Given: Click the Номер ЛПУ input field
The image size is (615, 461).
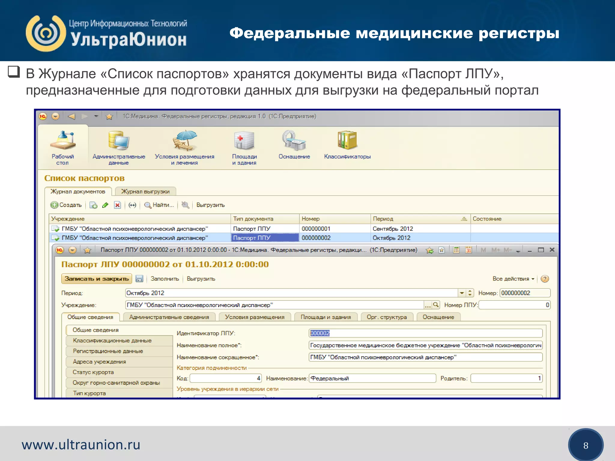Looking at the screenshot, I should click(x=514, y=305).
